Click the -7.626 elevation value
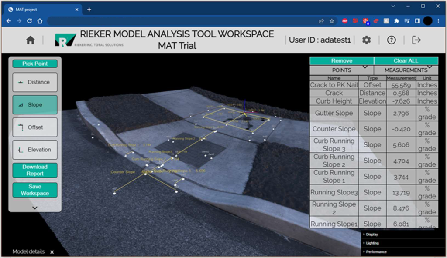447x258 pixels. click(401, 101)
